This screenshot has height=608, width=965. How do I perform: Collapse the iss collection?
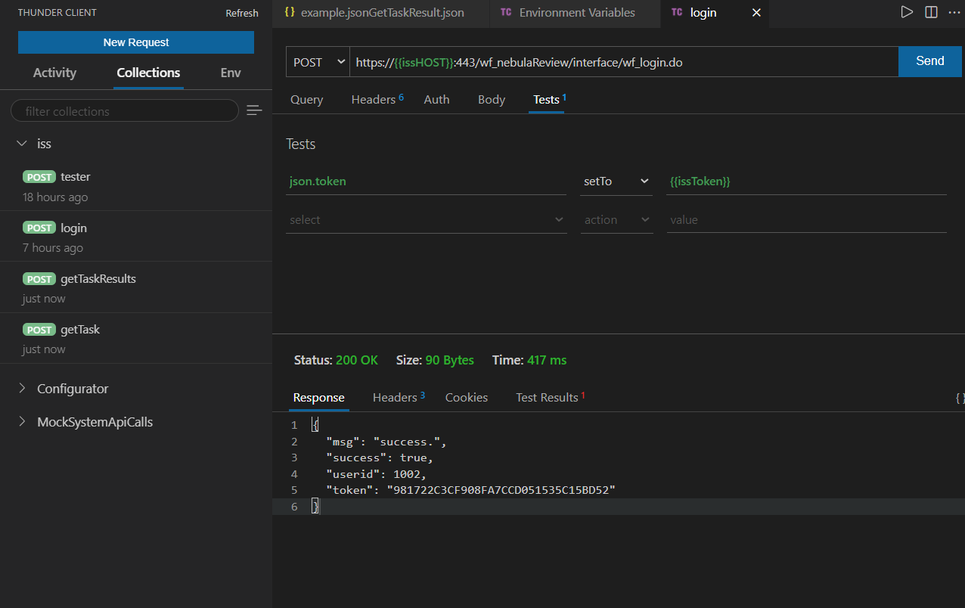pyautogui.click(x=23, y=143)
